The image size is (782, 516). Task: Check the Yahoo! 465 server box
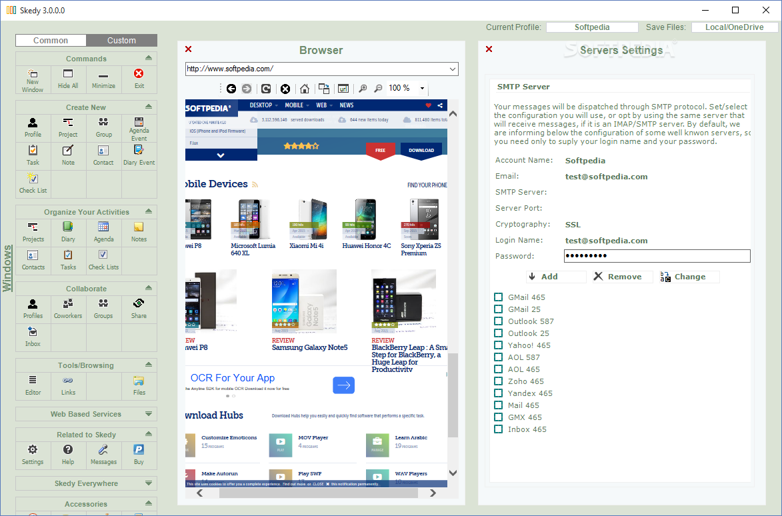pyautogui.click(x=498, y=345)
